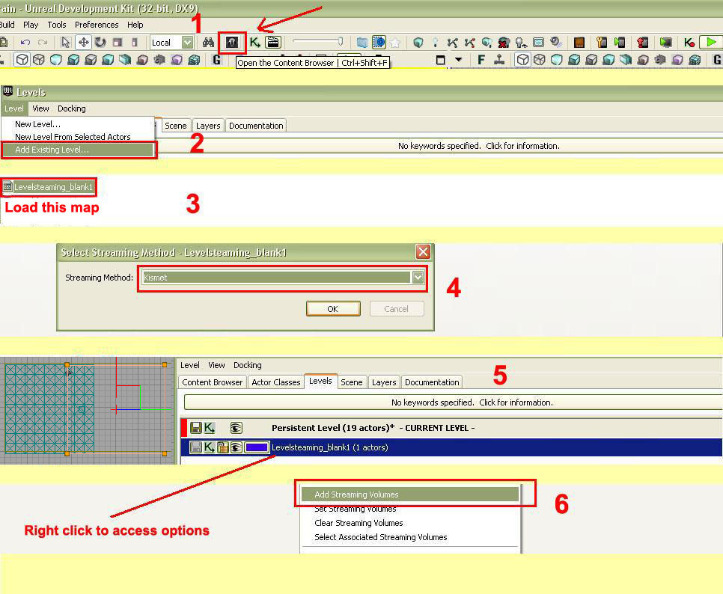Click the red-arrow mobile install icon
The image size is (723, 594).
tap(643, 43)
